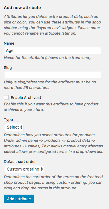Click the drag and drop terms description
109x209 pixels.
53,183
